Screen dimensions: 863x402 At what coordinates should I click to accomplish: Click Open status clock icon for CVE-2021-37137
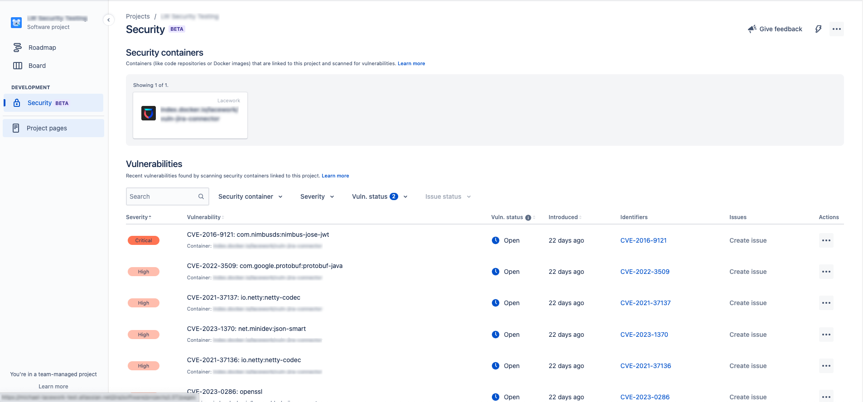click(496, 303)
